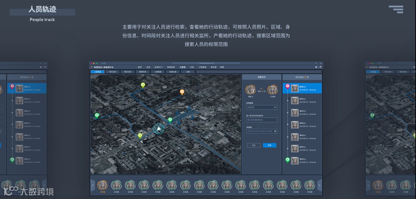416x199 pixels.
Task: Switch to 频次分析 tab in right window
Action: pyautogui.click(x=403, y=72)
